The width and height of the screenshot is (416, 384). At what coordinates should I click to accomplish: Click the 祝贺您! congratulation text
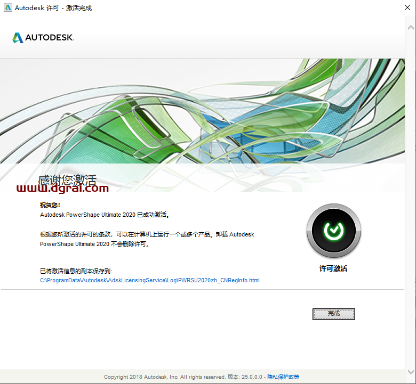click(50, 205)
